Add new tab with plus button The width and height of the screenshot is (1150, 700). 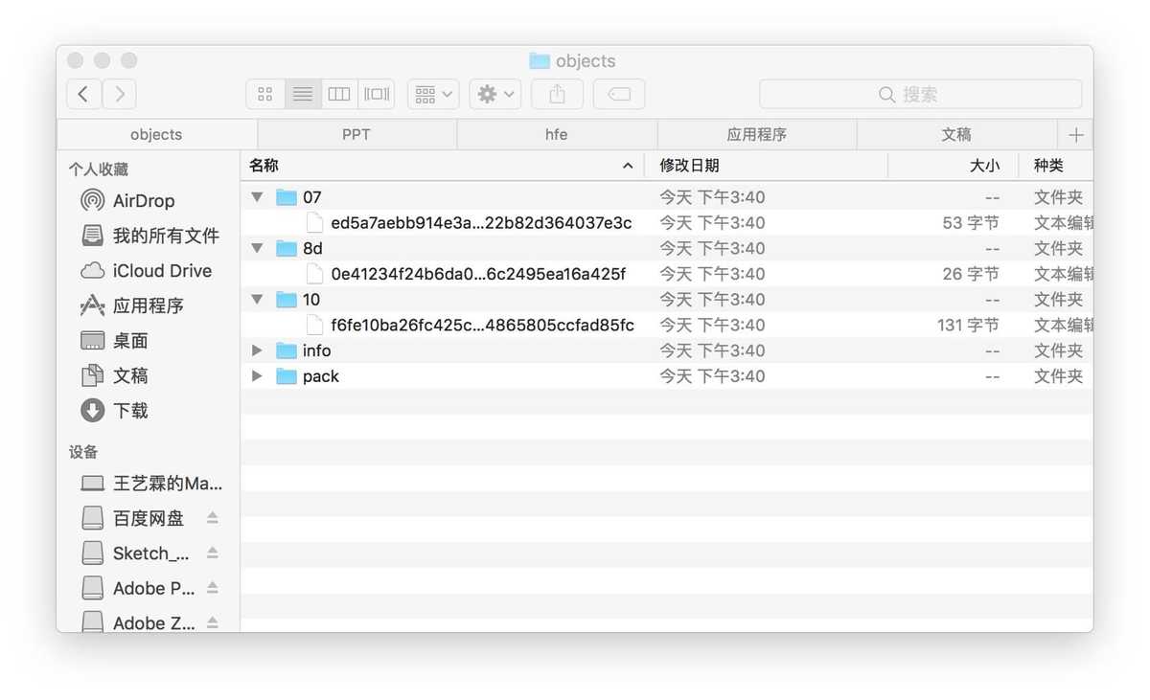(x=1075, y=135)
